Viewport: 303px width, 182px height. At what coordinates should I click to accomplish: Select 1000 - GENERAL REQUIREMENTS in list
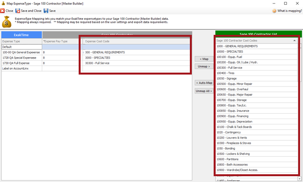tap(256, 46)
